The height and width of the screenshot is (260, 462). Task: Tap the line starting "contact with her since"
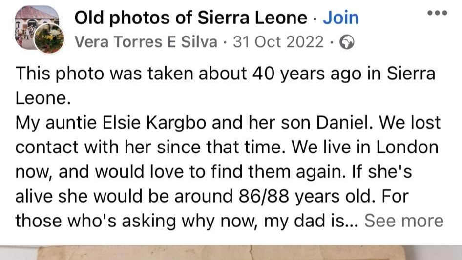coord(227,147)
